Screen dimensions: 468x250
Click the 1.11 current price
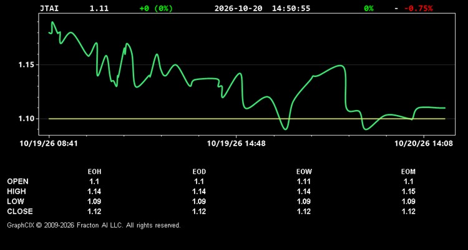(99, 8)
